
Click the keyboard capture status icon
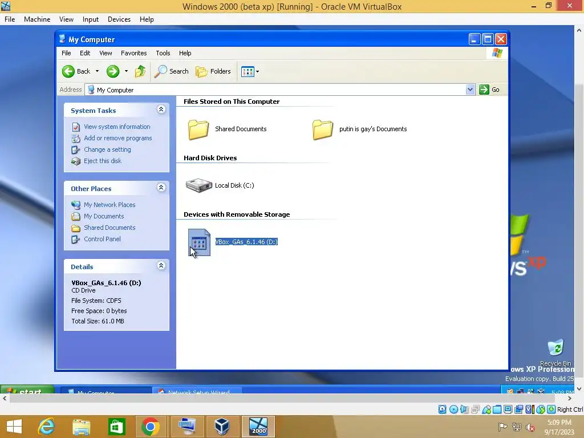point(551,409)
